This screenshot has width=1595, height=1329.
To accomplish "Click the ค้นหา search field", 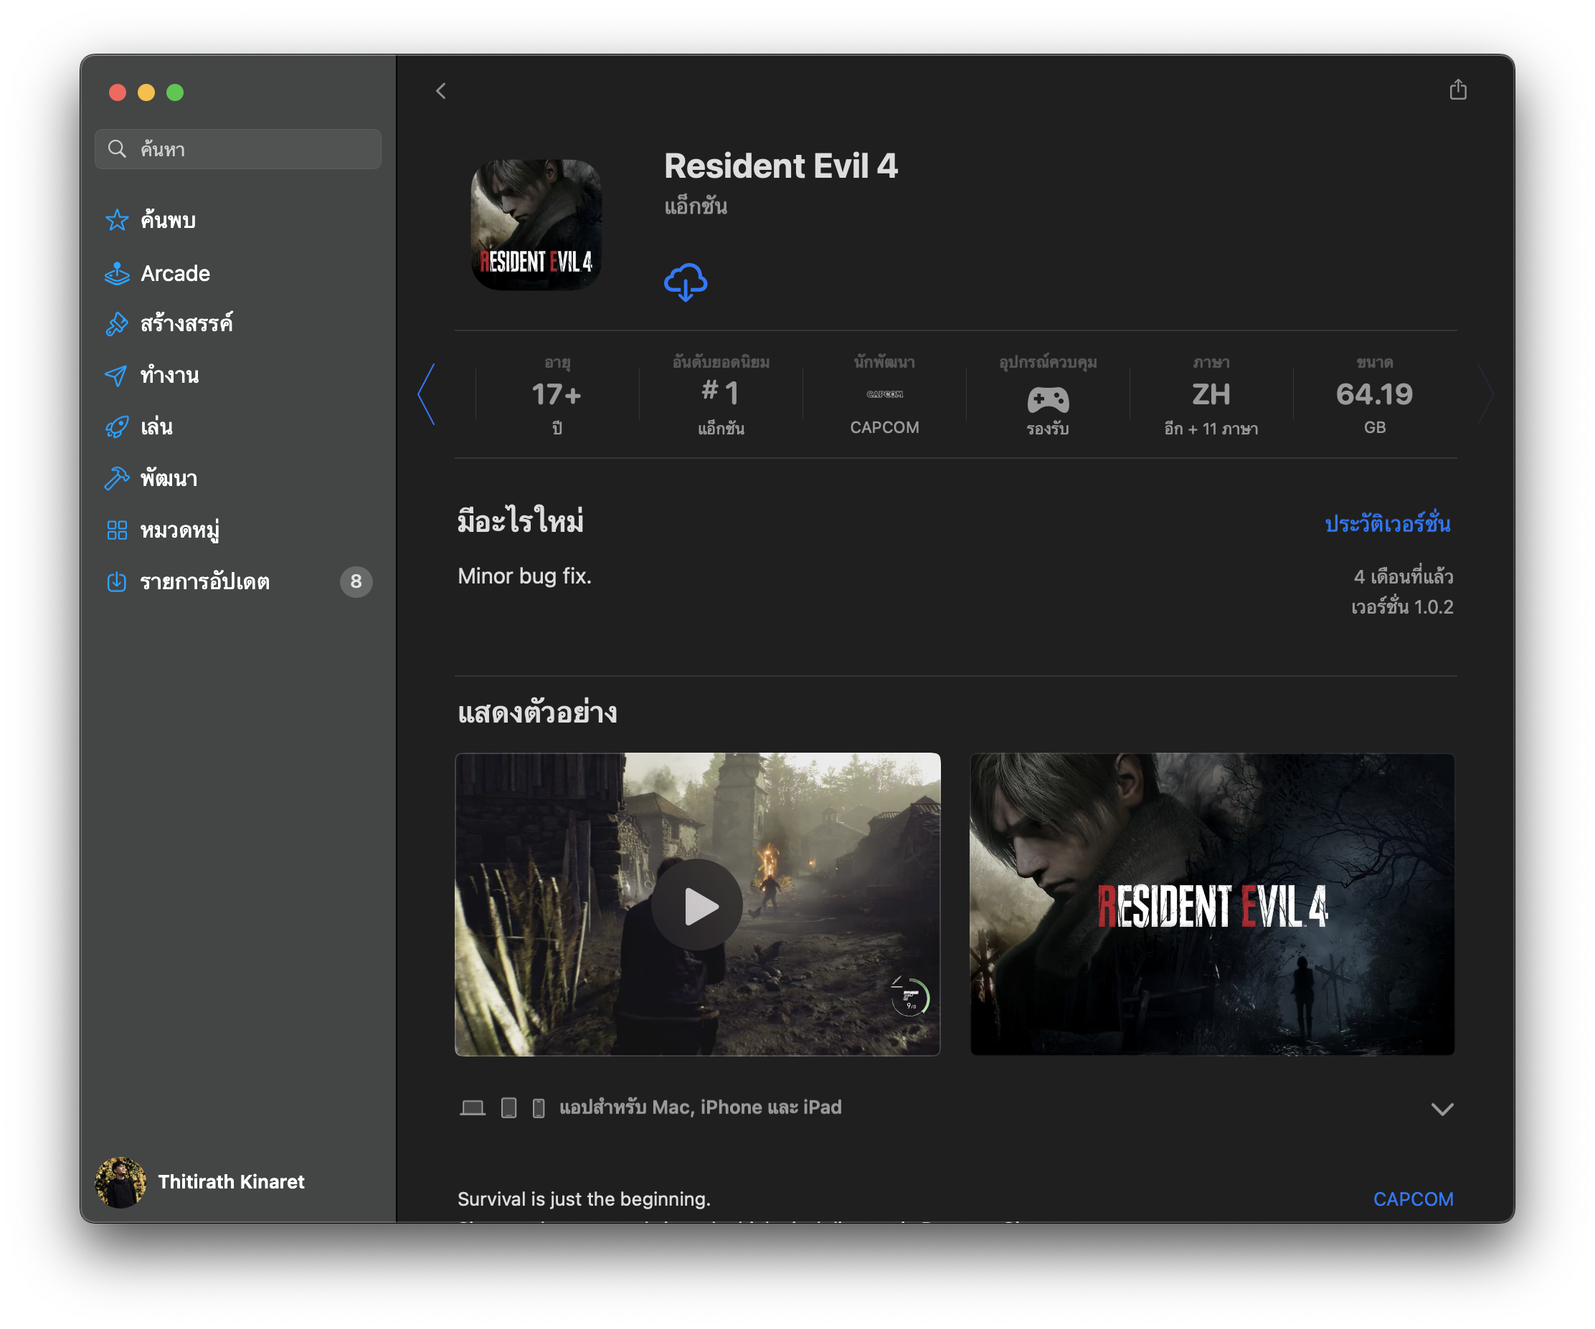I will tap(237, 149).
